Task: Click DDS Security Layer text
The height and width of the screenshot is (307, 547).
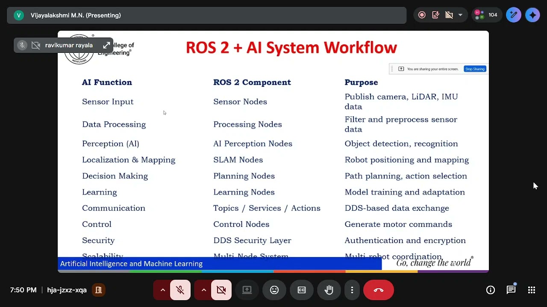Action: [x=252, y=240]
